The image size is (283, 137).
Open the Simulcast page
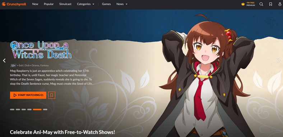[x=65, y=4]
